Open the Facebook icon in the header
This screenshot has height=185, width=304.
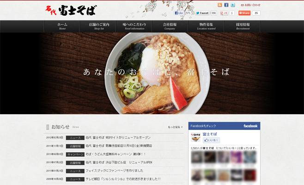[226, 5]
